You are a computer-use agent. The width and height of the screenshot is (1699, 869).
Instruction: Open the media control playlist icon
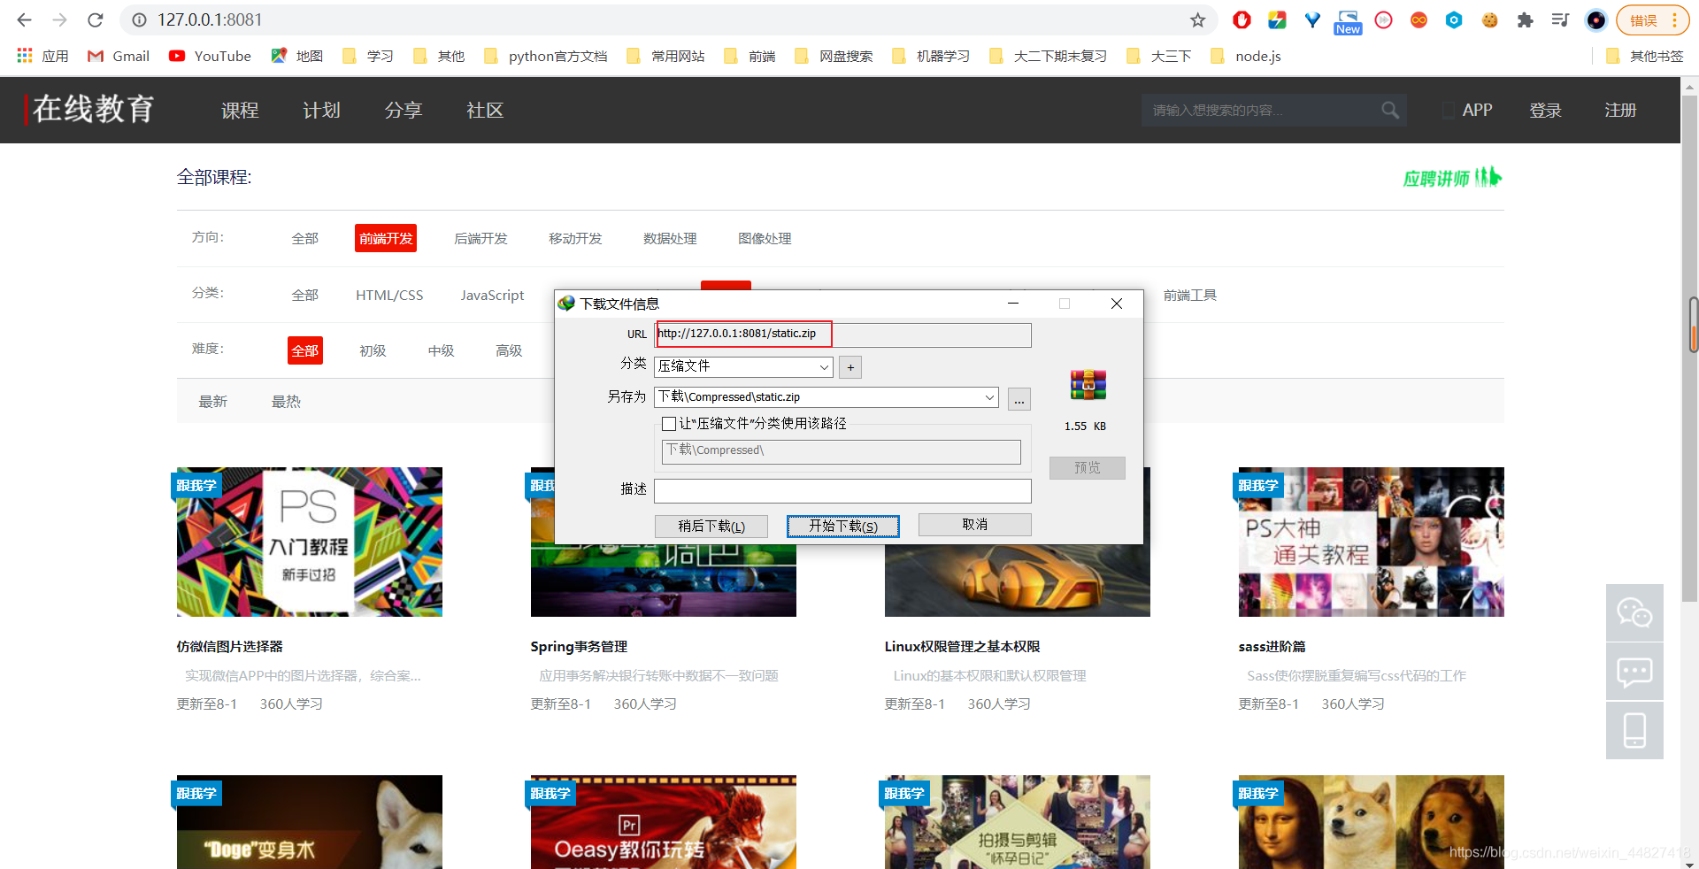tap(1560, 19)
